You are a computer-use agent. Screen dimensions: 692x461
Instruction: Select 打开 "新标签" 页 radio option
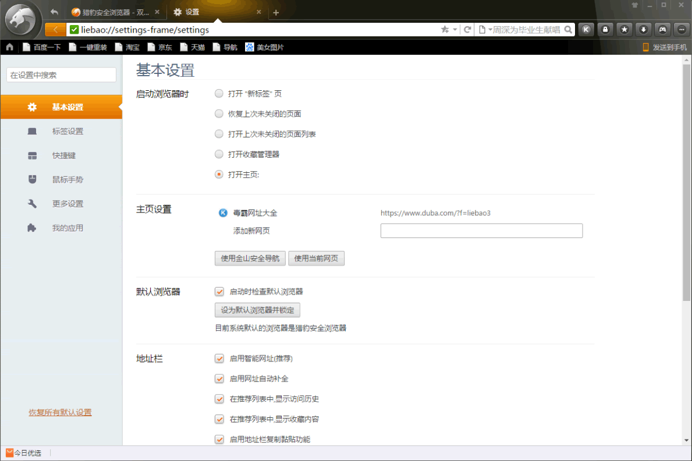coord(219,93)
